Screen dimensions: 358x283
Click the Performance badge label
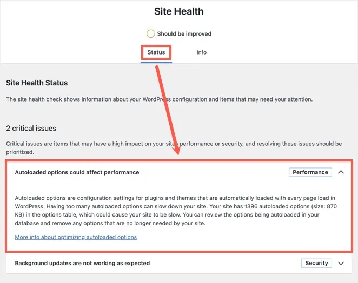(x=310, y=172)
